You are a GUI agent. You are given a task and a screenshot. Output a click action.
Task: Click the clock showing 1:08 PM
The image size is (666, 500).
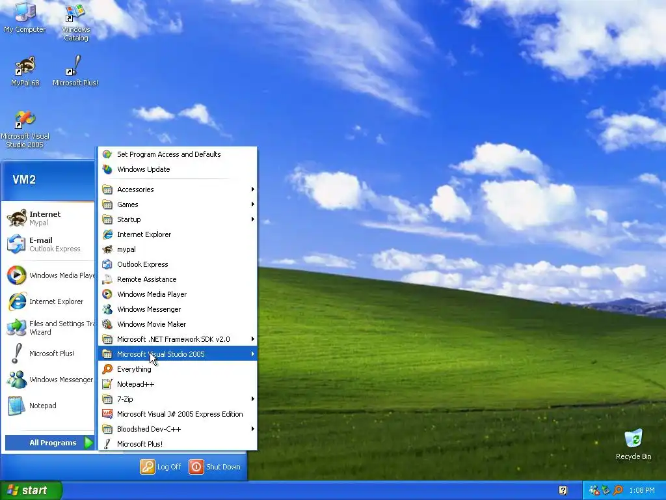click(642, 490)
